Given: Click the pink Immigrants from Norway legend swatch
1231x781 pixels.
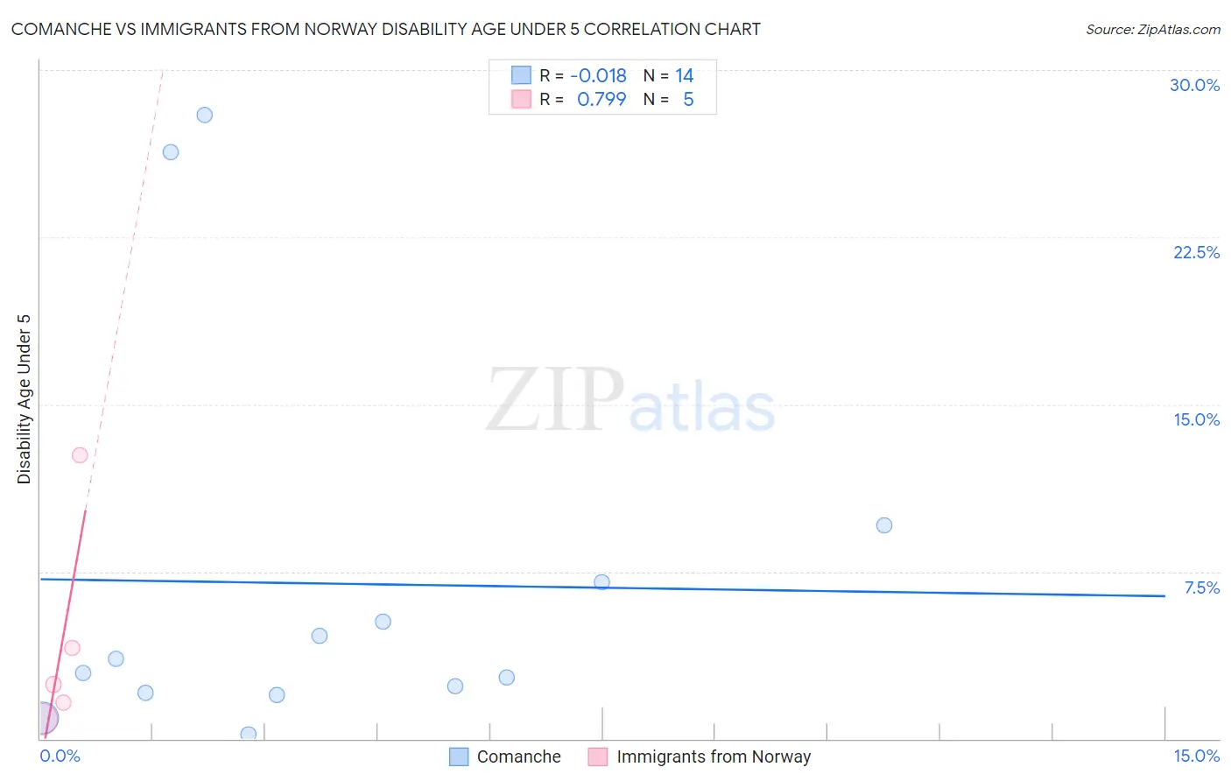Looking at the screenshot, I should click(598, 756).
